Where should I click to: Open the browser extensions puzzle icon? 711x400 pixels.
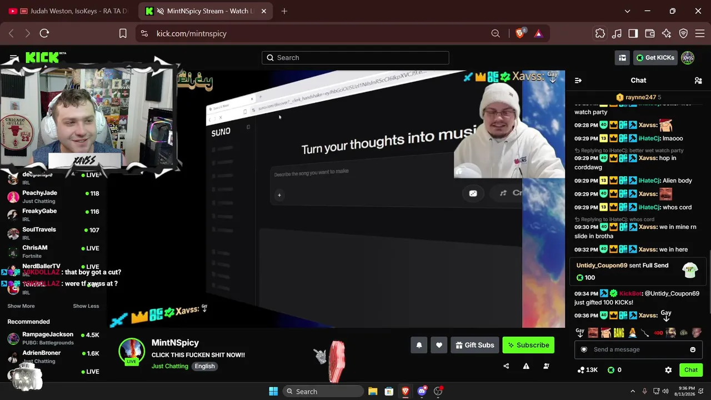pos(600,33)
